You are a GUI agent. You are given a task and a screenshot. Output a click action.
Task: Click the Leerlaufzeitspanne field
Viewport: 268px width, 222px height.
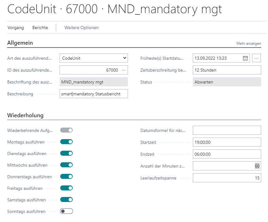pyautogui.click(x=227, y=178)
